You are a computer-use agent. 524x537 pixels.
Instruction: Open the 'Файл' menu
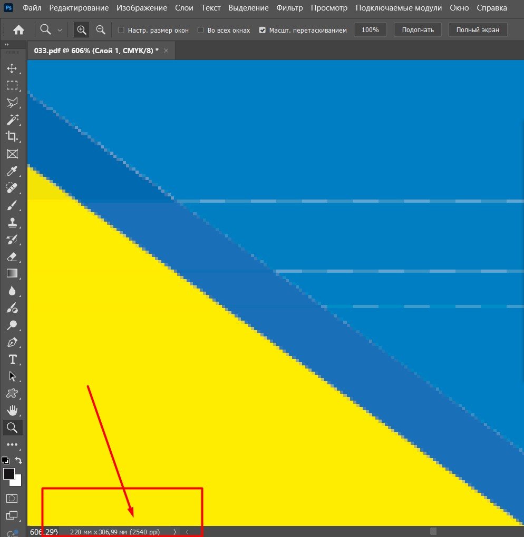[32, 8]
